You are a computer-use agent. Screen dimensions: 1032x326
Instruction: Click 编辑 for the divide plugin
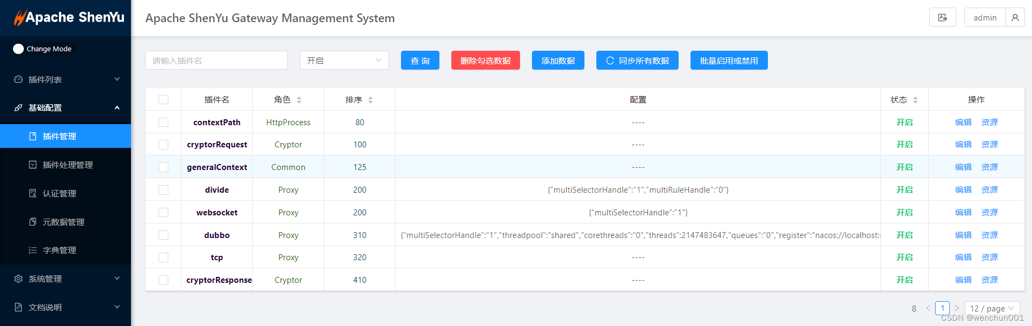coord(963,190)
